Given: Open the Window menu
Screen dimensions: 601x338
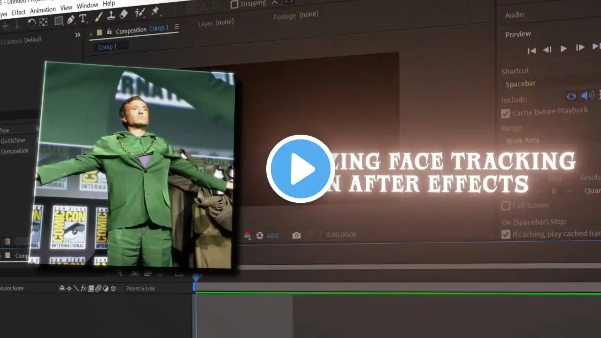Looking at the screenshot, I should (87, 6).
